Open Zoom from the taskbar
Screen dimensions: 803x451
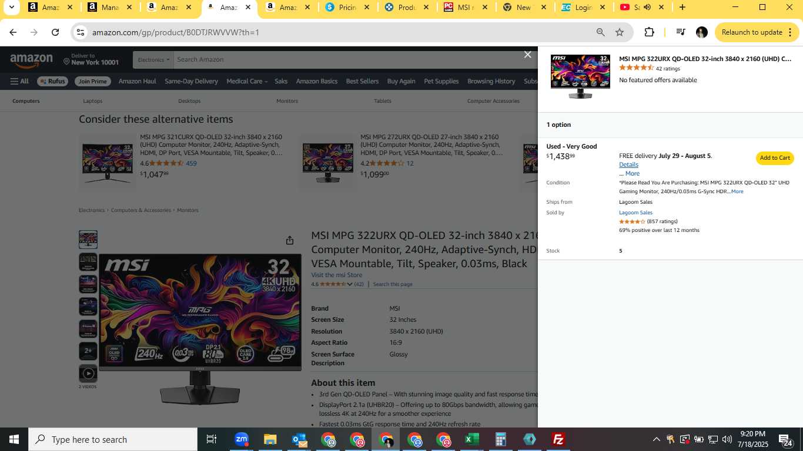241,439
